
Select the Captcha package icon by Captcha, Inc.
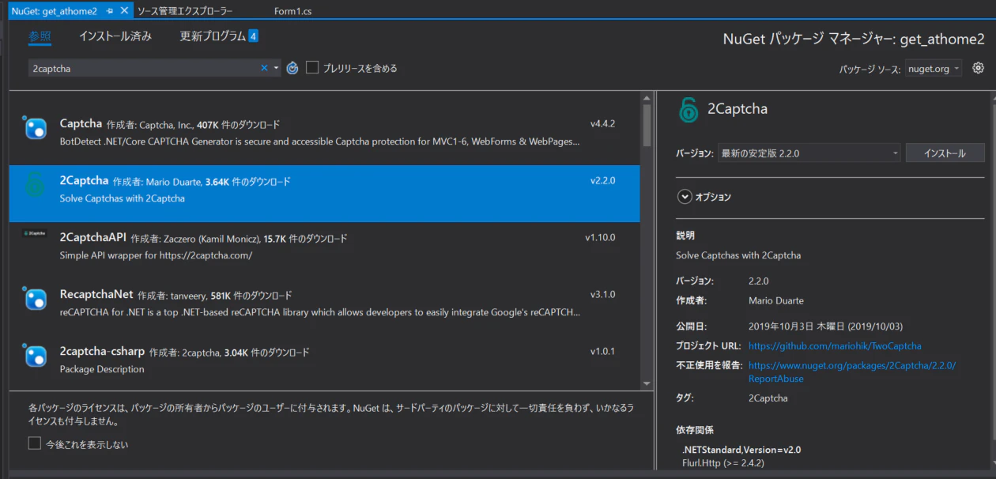35,128
